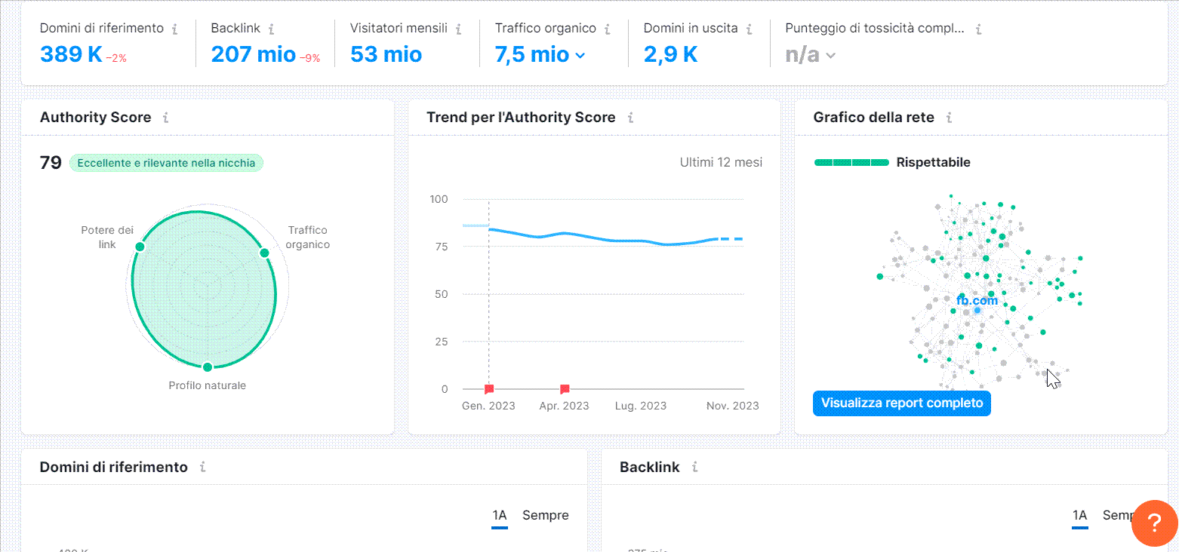The height and width of the screenshot is (552, 1179).
Task: Open the info tooltip for Domini di riferimento metric
Action: (x=176, y=27)
